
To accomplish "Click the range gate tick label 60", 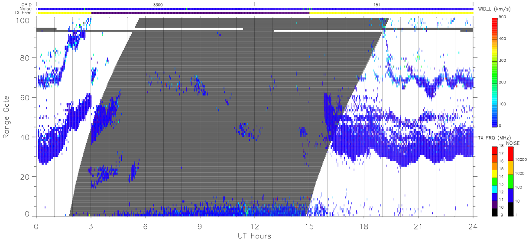I will point(26,98).
